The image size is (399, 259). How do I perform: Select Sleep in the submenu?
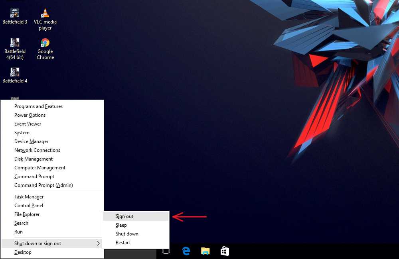(x=136, y=225)
